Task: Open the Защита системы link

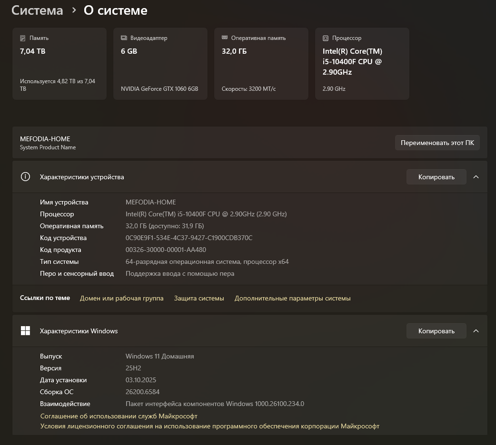Action: (x=199, y=298)
